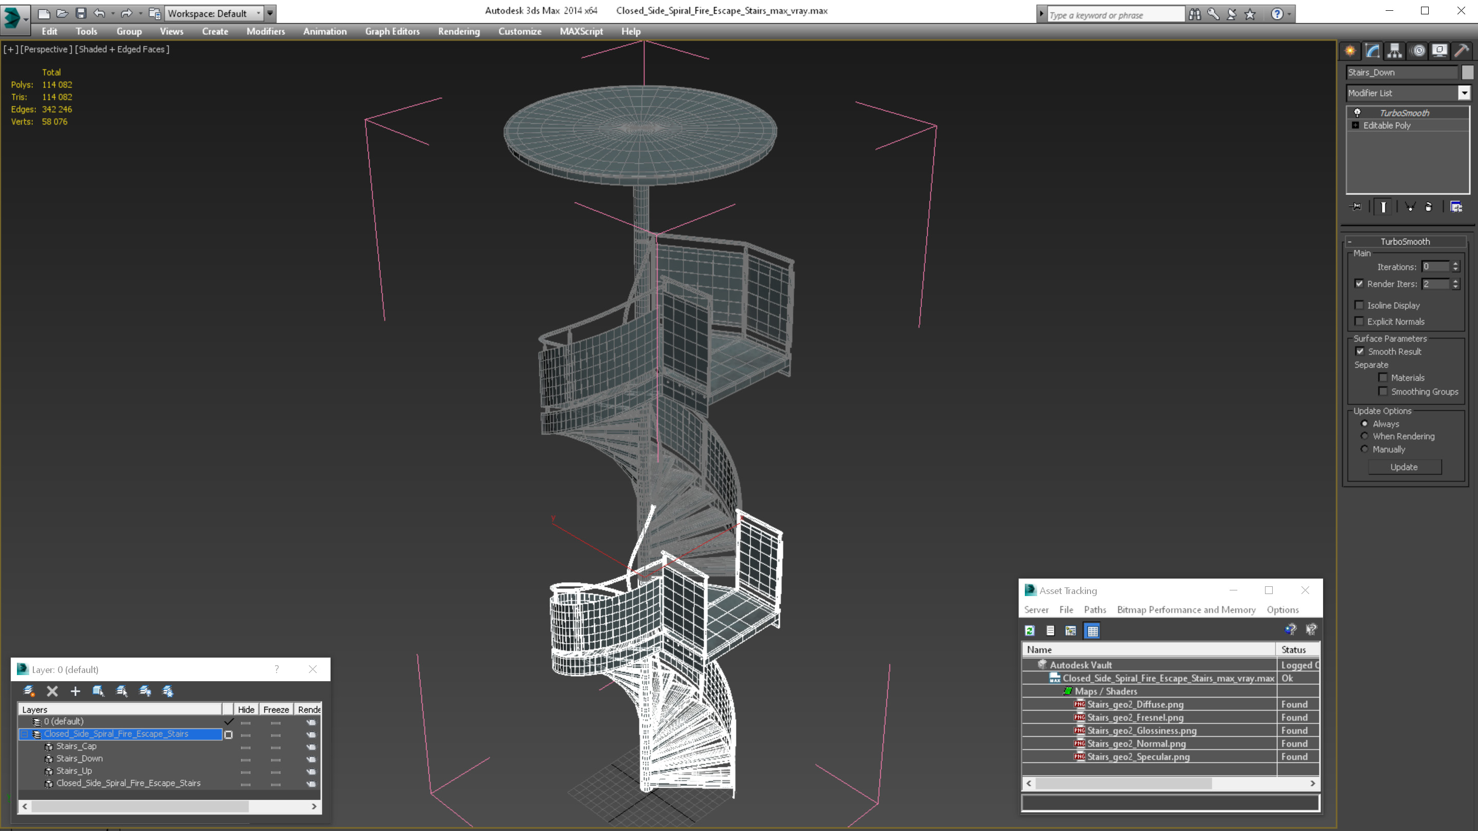Open Bitmap Performance and Memory menu
Screen dimensions: 1478x831
click(x=1186, y=609)
